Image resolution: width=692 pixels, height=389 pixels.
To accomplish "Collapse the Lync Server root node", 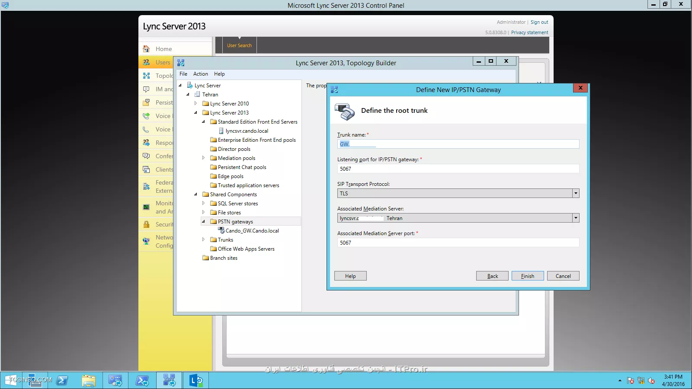I will [x=180, y=85].
